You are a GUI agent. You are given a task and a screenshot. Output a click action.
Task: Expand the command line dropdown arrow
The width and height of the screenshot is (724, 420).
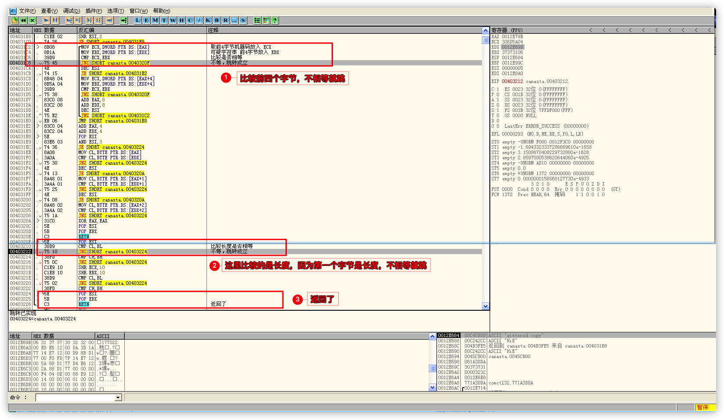pos(118,398)
